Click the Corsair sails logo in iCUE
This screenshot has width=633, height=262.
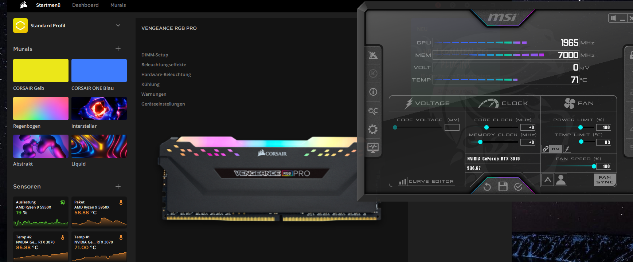tap(24, 5)
